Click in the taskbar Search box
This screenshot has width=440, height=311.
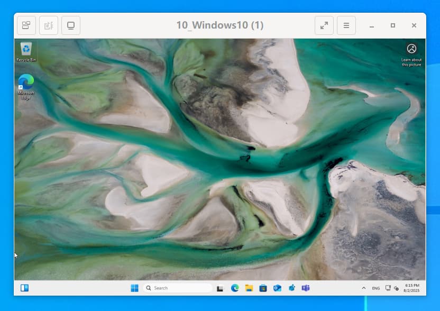point(177,288)
